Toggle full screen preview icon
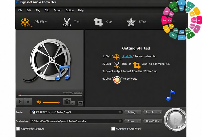202x137 pixels. click(80, 103)
